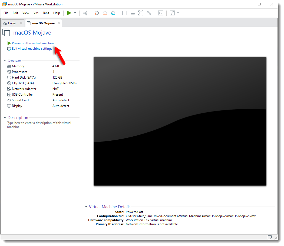Toggle the thumbnail bar view icon
284x246 pixels.
coord(133,13)
